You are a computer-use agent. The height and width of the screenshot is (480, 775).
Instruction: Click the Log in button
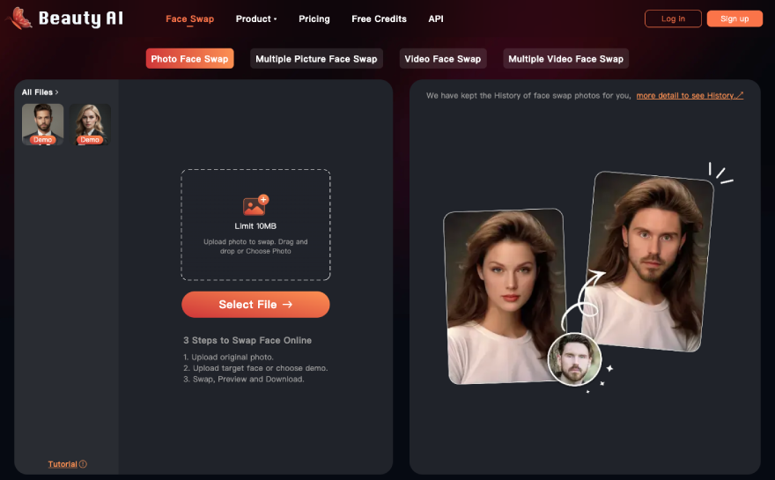coord(673,18)
